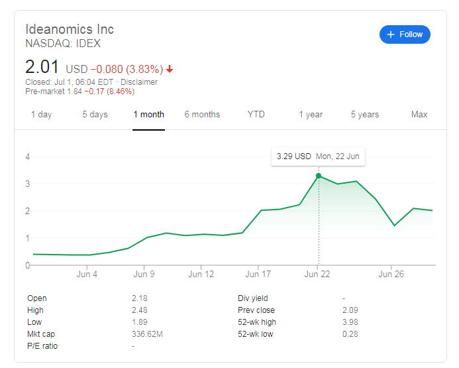
Task: Click the Jun 26 axis label
Action: pos(391,274)
